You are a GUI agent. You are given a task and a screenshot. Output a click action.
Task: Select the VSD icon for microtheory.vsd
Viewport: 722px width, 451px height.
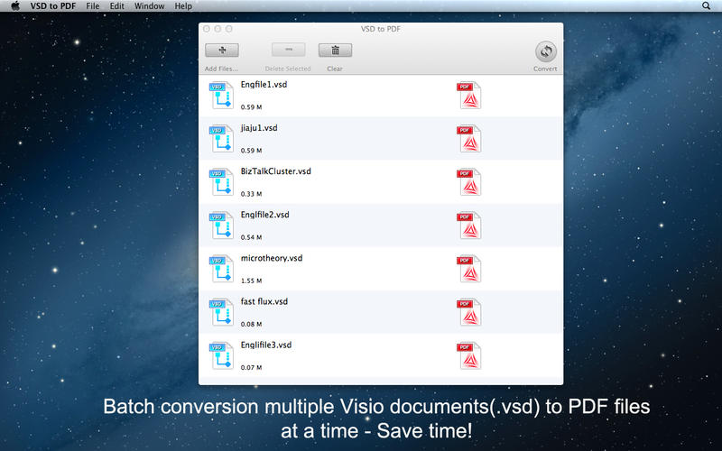(221, 269)
